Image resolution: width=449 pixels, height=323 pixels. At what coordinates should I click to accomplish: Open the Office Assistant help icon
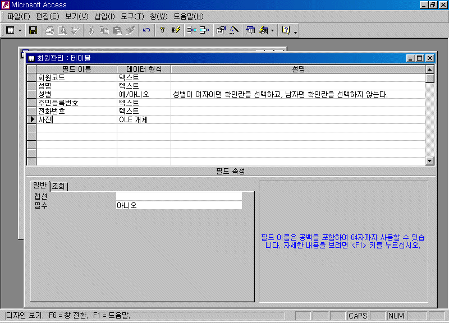286,30
